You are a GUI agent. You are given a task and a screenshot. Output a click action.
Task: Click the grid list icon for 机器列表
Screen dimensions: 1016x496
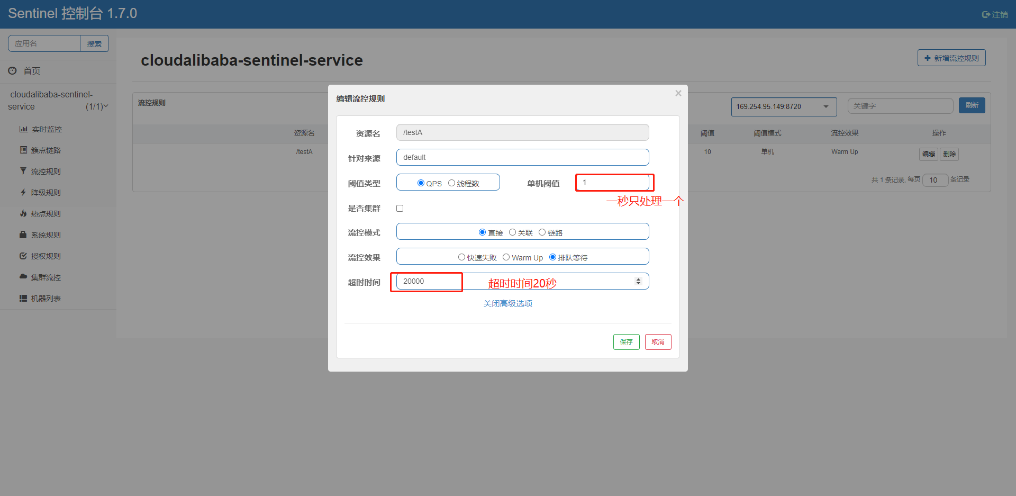pyautogui.click(x=23, y=298)
